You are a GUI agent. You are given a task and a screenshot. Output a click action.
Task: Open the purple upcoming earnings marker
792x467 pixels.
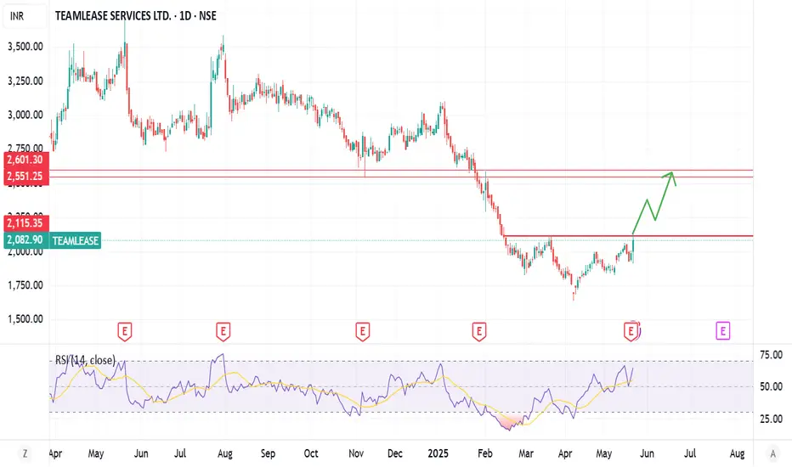coord(723,331)
